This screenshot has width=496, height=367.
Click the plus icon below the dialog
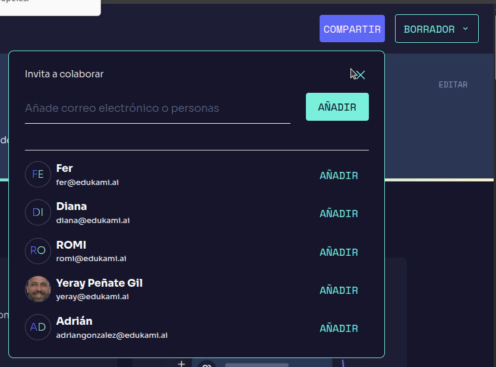coord(182,363)
